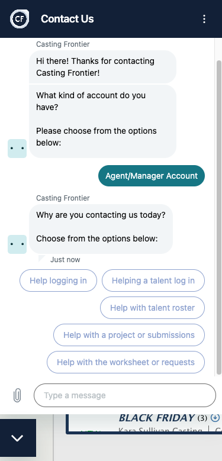Choose Help with a project or submissions

pyautogui.click(x=129, y=335)
